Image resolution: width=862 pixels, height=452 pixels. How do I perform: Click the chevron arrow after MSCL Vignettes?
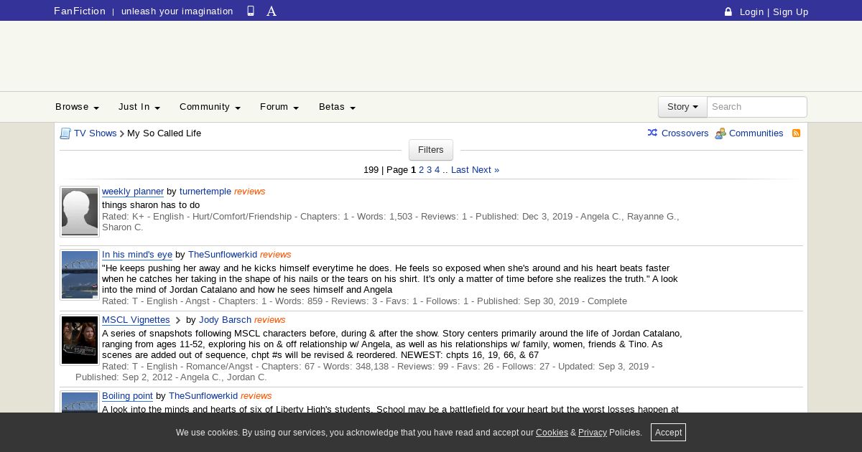point(178,321)
